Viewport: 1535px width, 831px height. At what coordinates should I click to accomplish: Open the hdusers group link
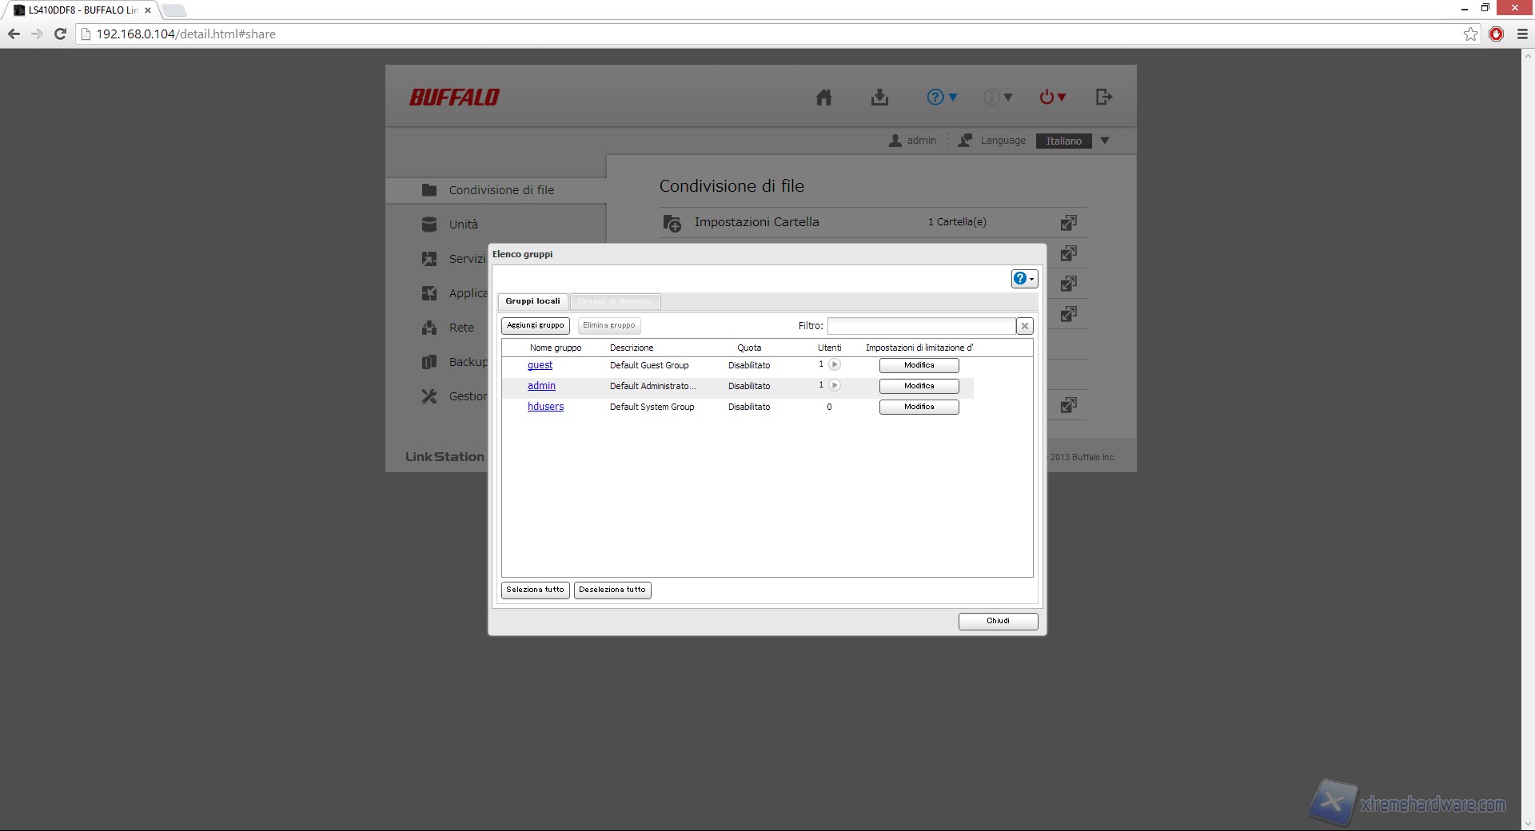coord(545,407)
